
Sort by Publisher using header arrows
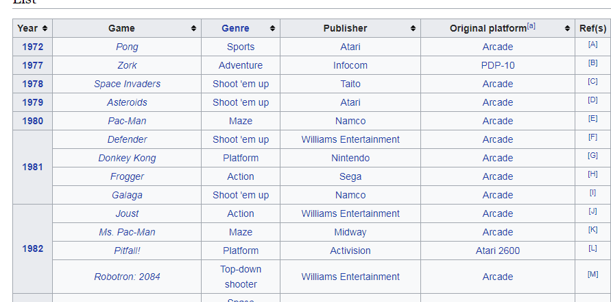click(413, 28)
